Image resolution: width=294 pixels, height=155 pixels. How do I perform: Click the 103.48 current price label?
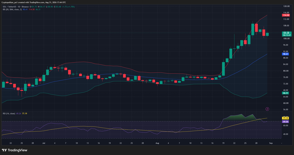click(x=286, y=33)
